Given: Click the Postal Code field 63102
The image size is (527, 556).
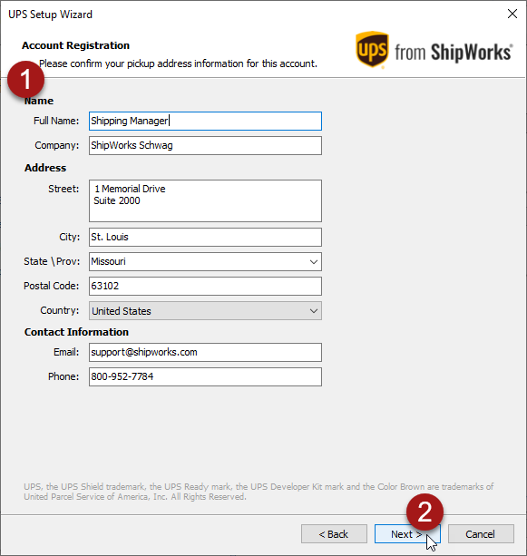Looking at the screenshot, I should point(205,286).
